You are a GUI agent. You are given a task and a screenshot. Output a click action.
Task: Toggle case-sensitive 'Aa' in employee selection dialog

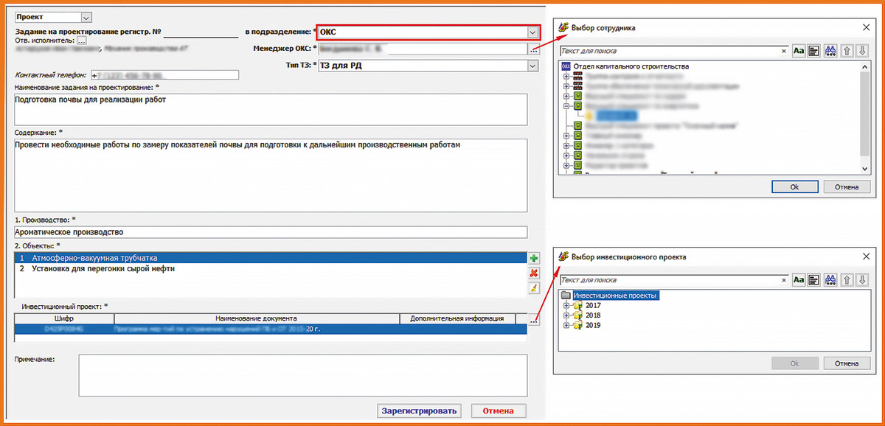pyautogui.click(x=799, y=51)
